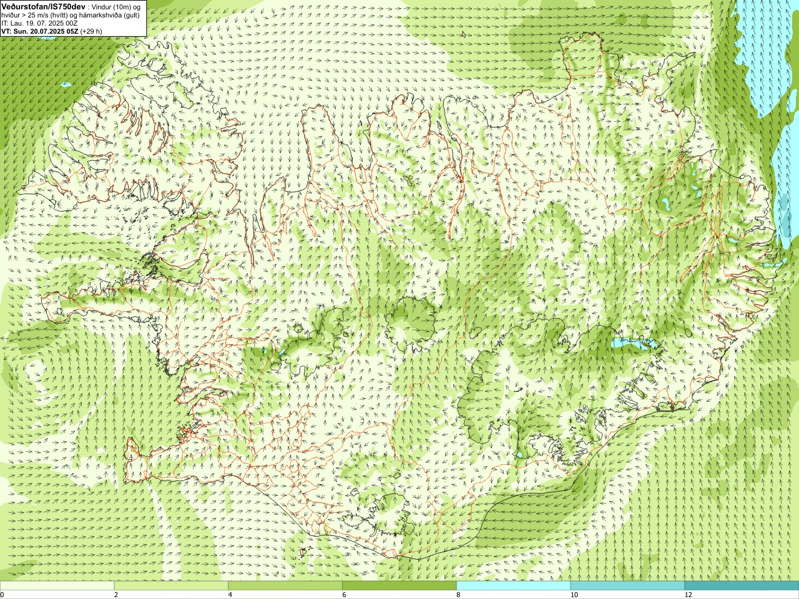799x599 pixels.
Task: Click the "Vindur (10m) og" caption text
Action: (x=115, y=6)
